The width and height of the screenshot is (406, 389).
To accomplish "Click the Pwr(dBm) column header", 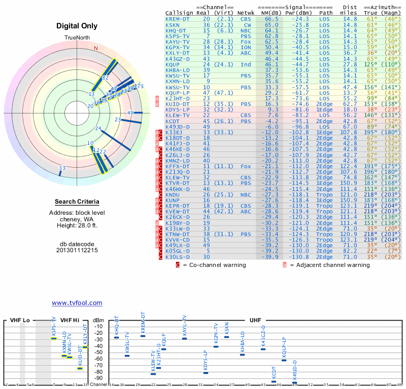I will click(298, 13).
